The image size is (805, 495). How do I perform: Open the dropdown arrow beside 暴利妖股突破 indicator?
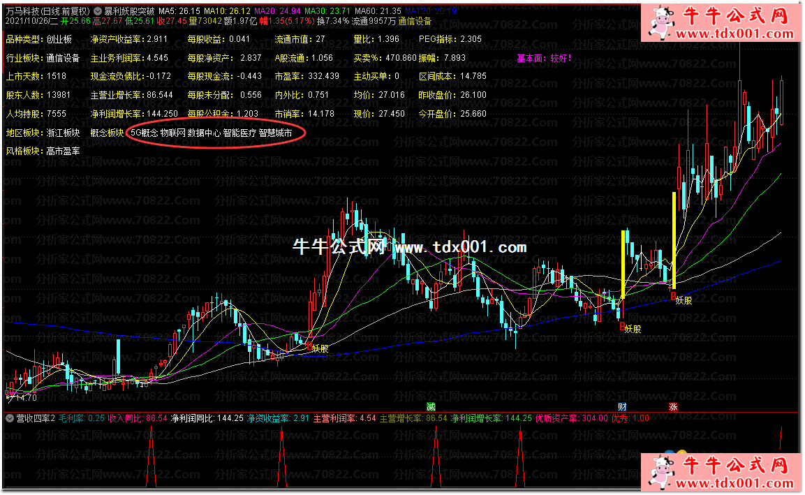coord(98,11)
